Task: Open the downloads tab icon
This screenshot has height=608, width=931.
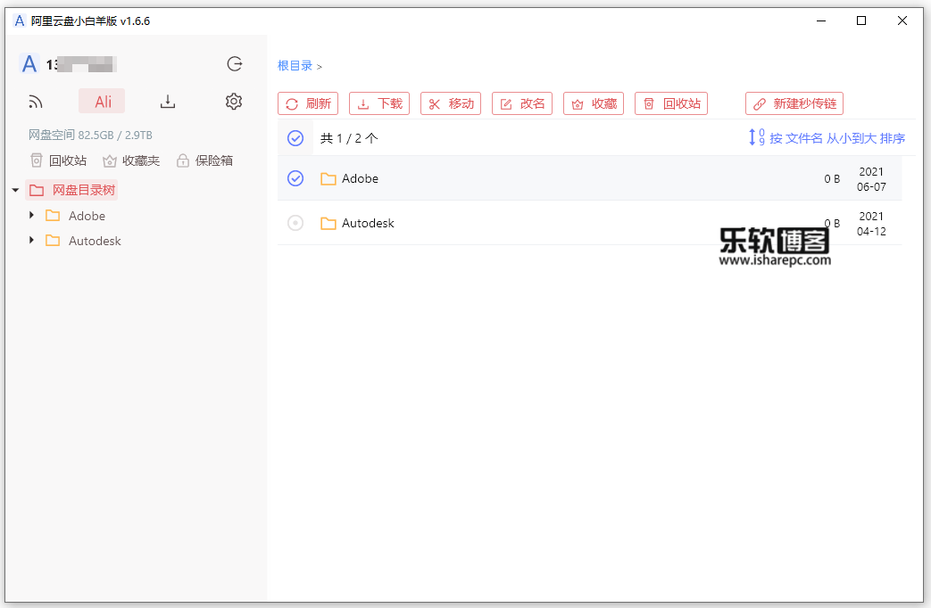Action: pos(168,102)
